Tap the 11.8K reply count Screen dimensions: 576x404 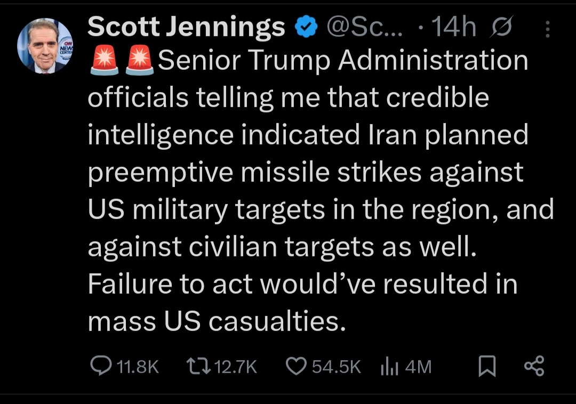(x=138, y=366)
